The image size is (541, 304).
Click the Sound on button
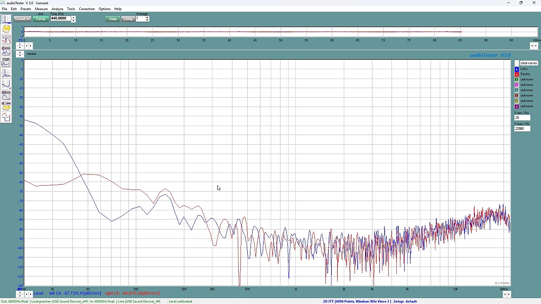[x=22, y=19]
